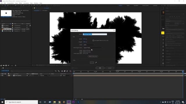Open the Composition menu
Image resolution: width=186 pixels, height=104 pixels.
coord(10,3)
